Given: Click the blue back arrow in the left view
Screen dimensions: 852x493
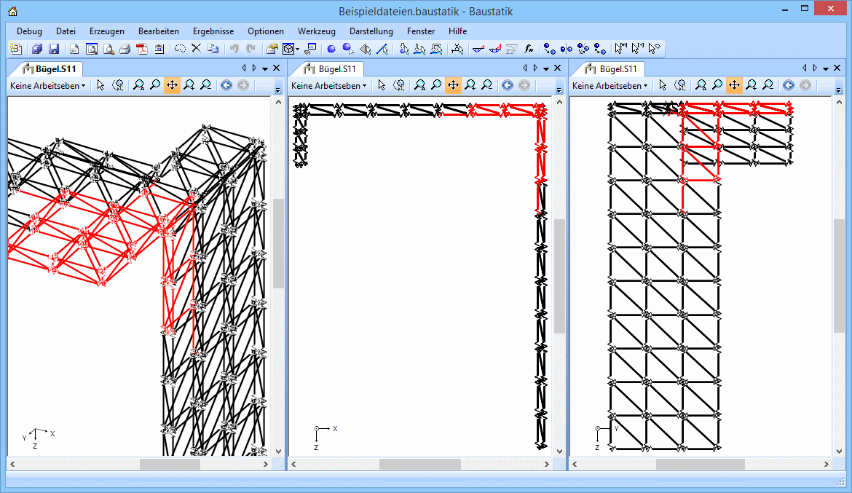Looking at the screenshot, I should [226, 85].
